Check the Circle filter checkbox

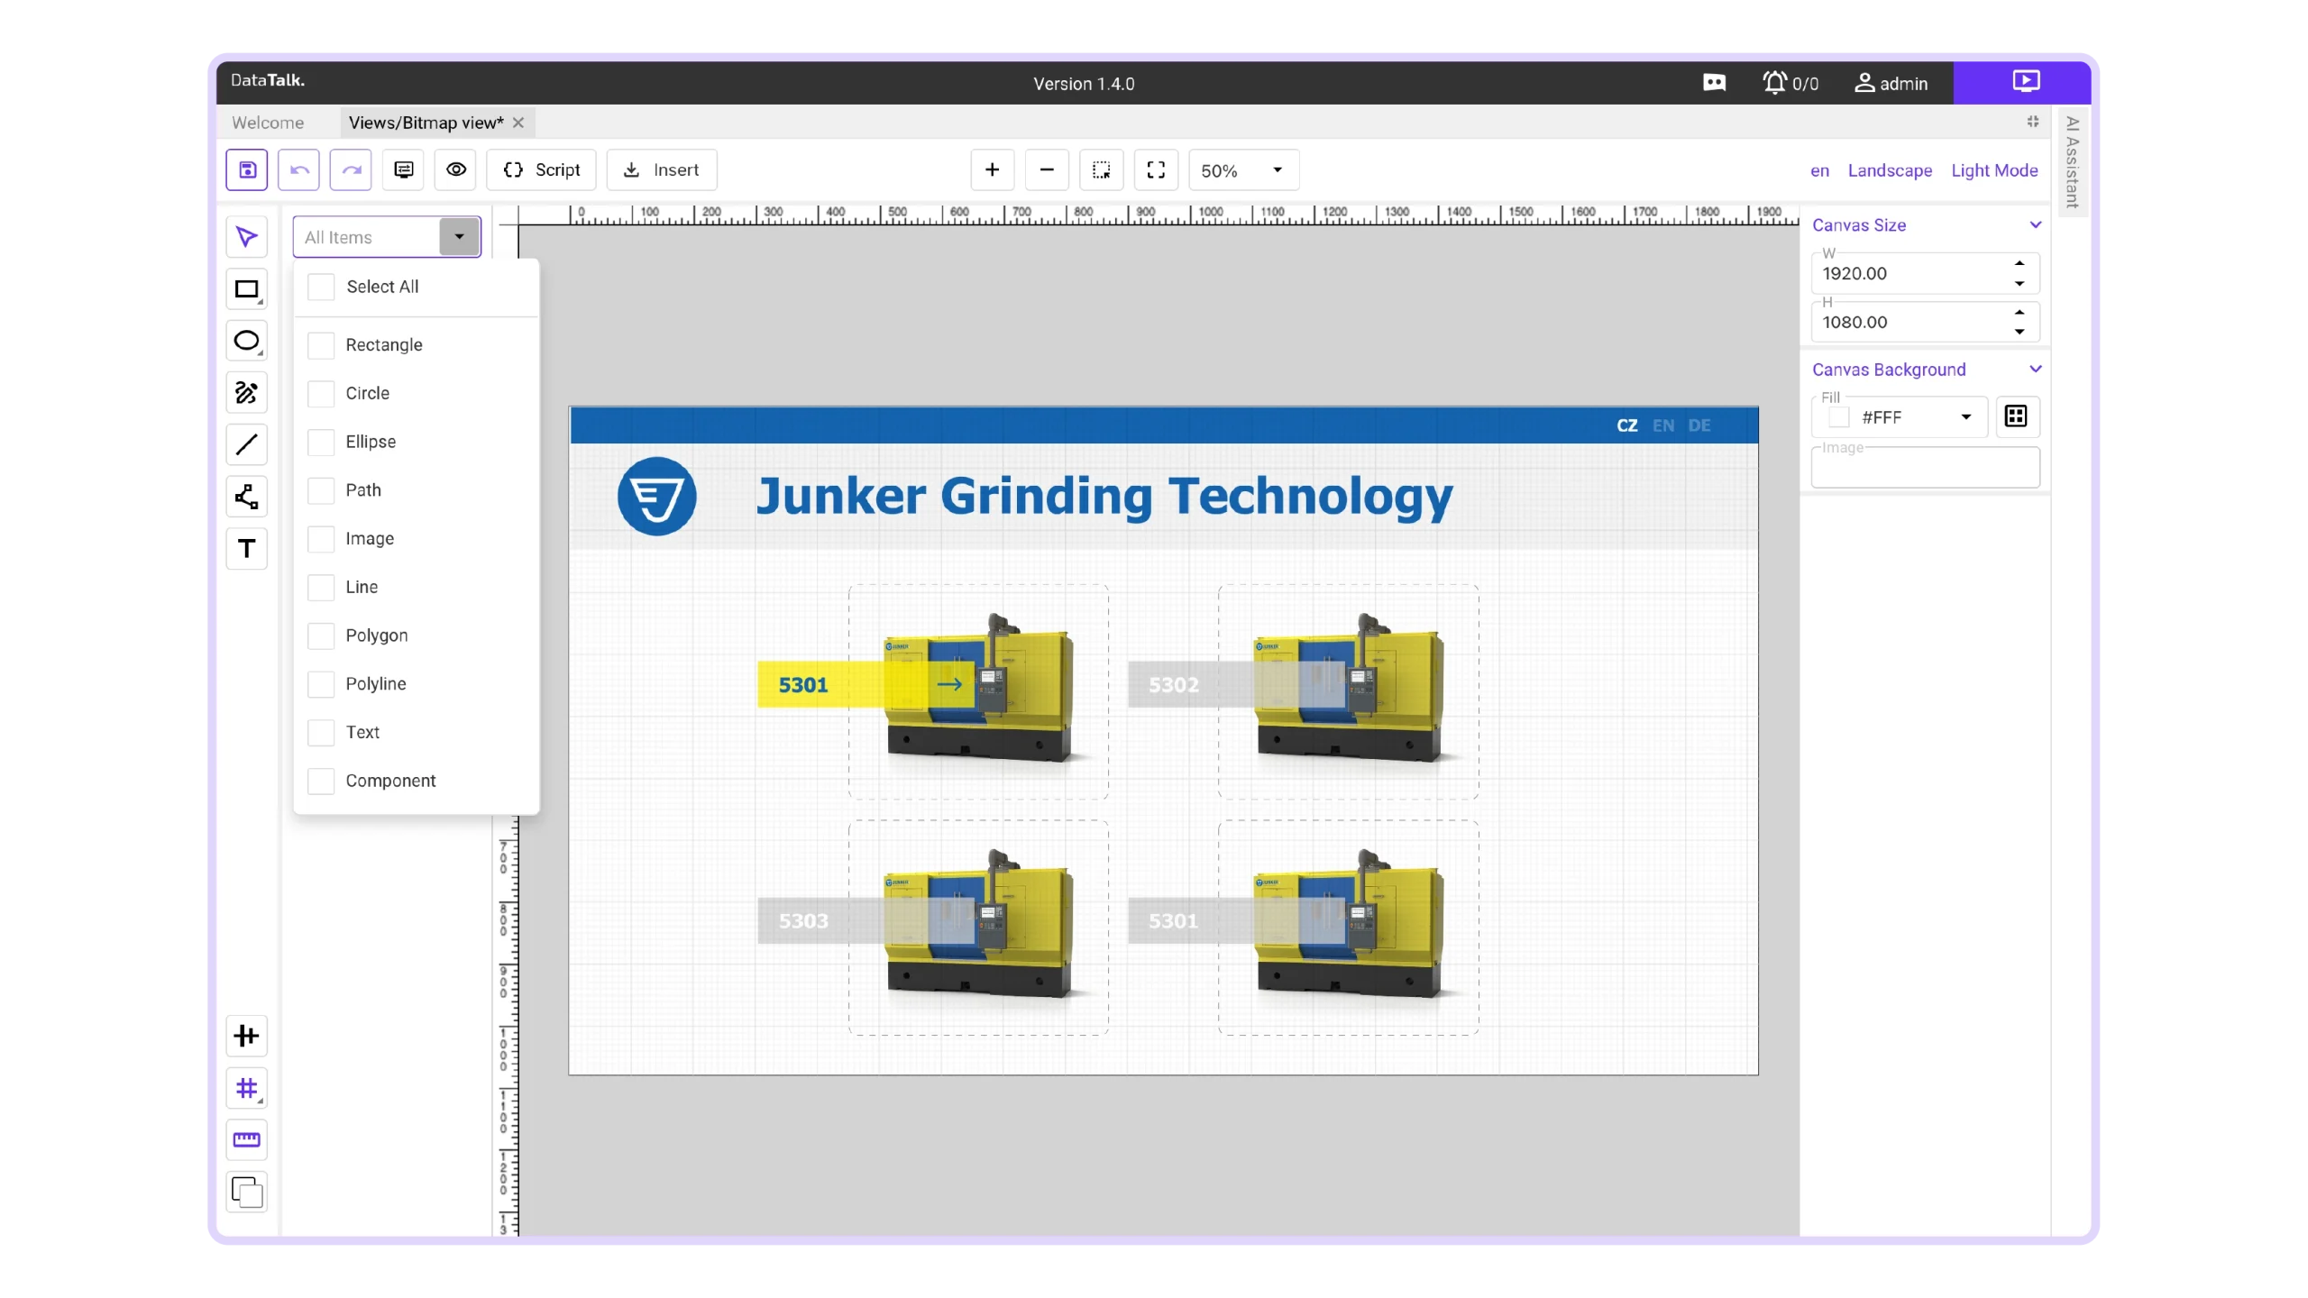click(321, 394)
